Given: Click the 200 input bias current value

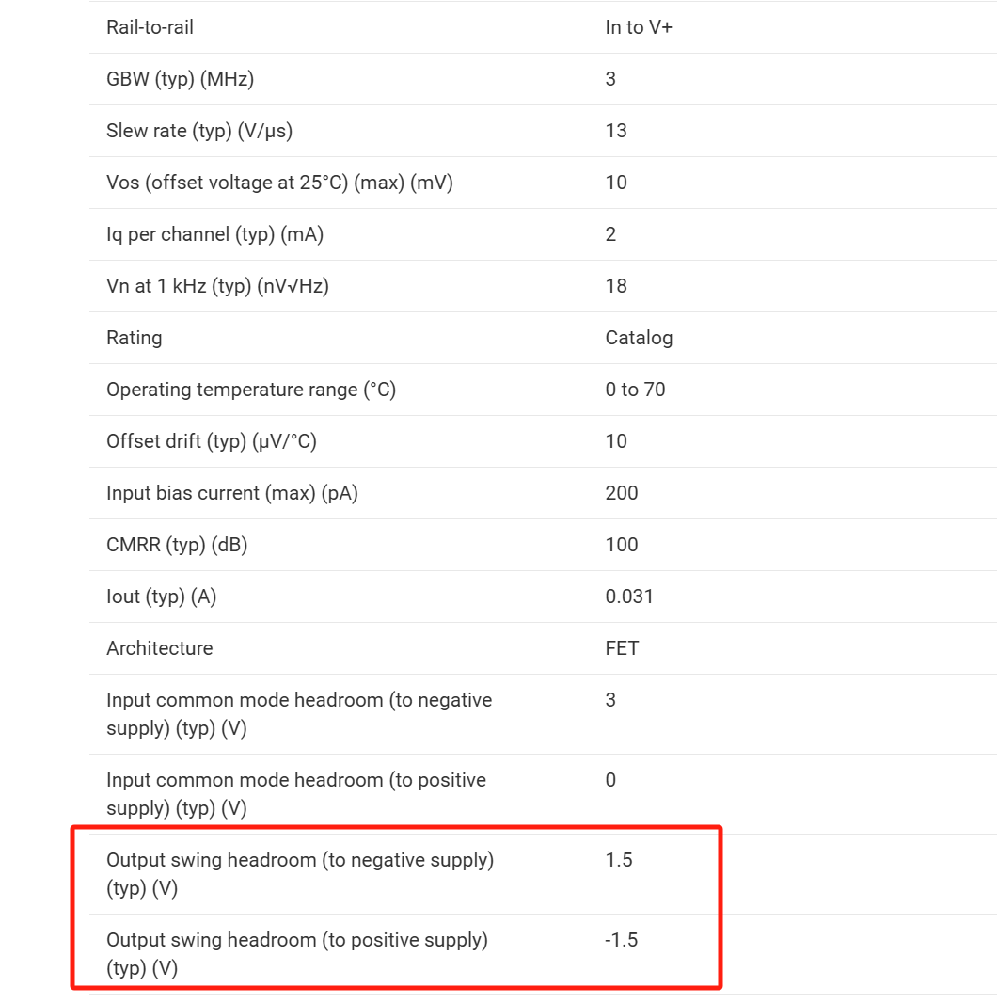Looking at the screenshot, I should coord(622,493).
